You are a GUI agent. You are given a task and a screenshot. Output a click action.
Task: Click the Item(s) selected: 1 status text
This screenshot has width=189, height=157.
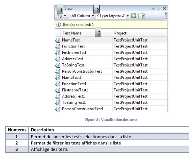pyautogui.click(x=78, y=25)
